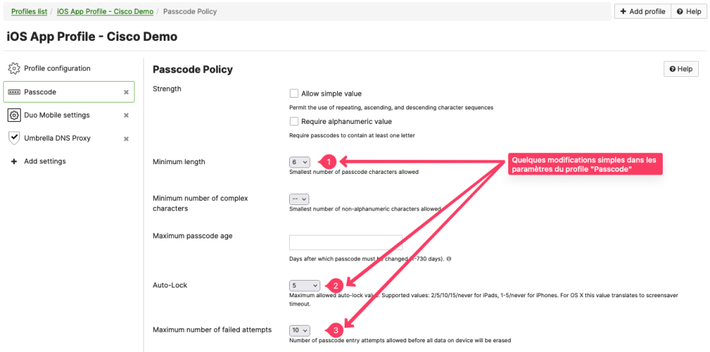Click the plus icon beside Add settings
The height and width of the screenshot is (352, 710).
[14, 161]
